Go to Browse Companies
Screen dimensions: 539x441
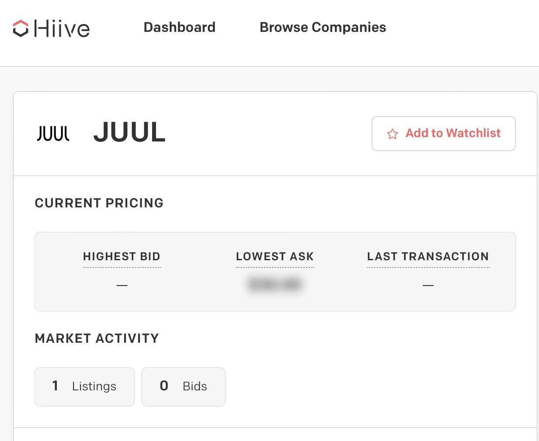pos(323,28)
